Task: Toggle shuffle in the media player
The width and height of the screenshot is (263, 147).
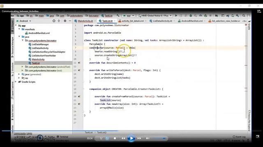Action: point(101,138)
